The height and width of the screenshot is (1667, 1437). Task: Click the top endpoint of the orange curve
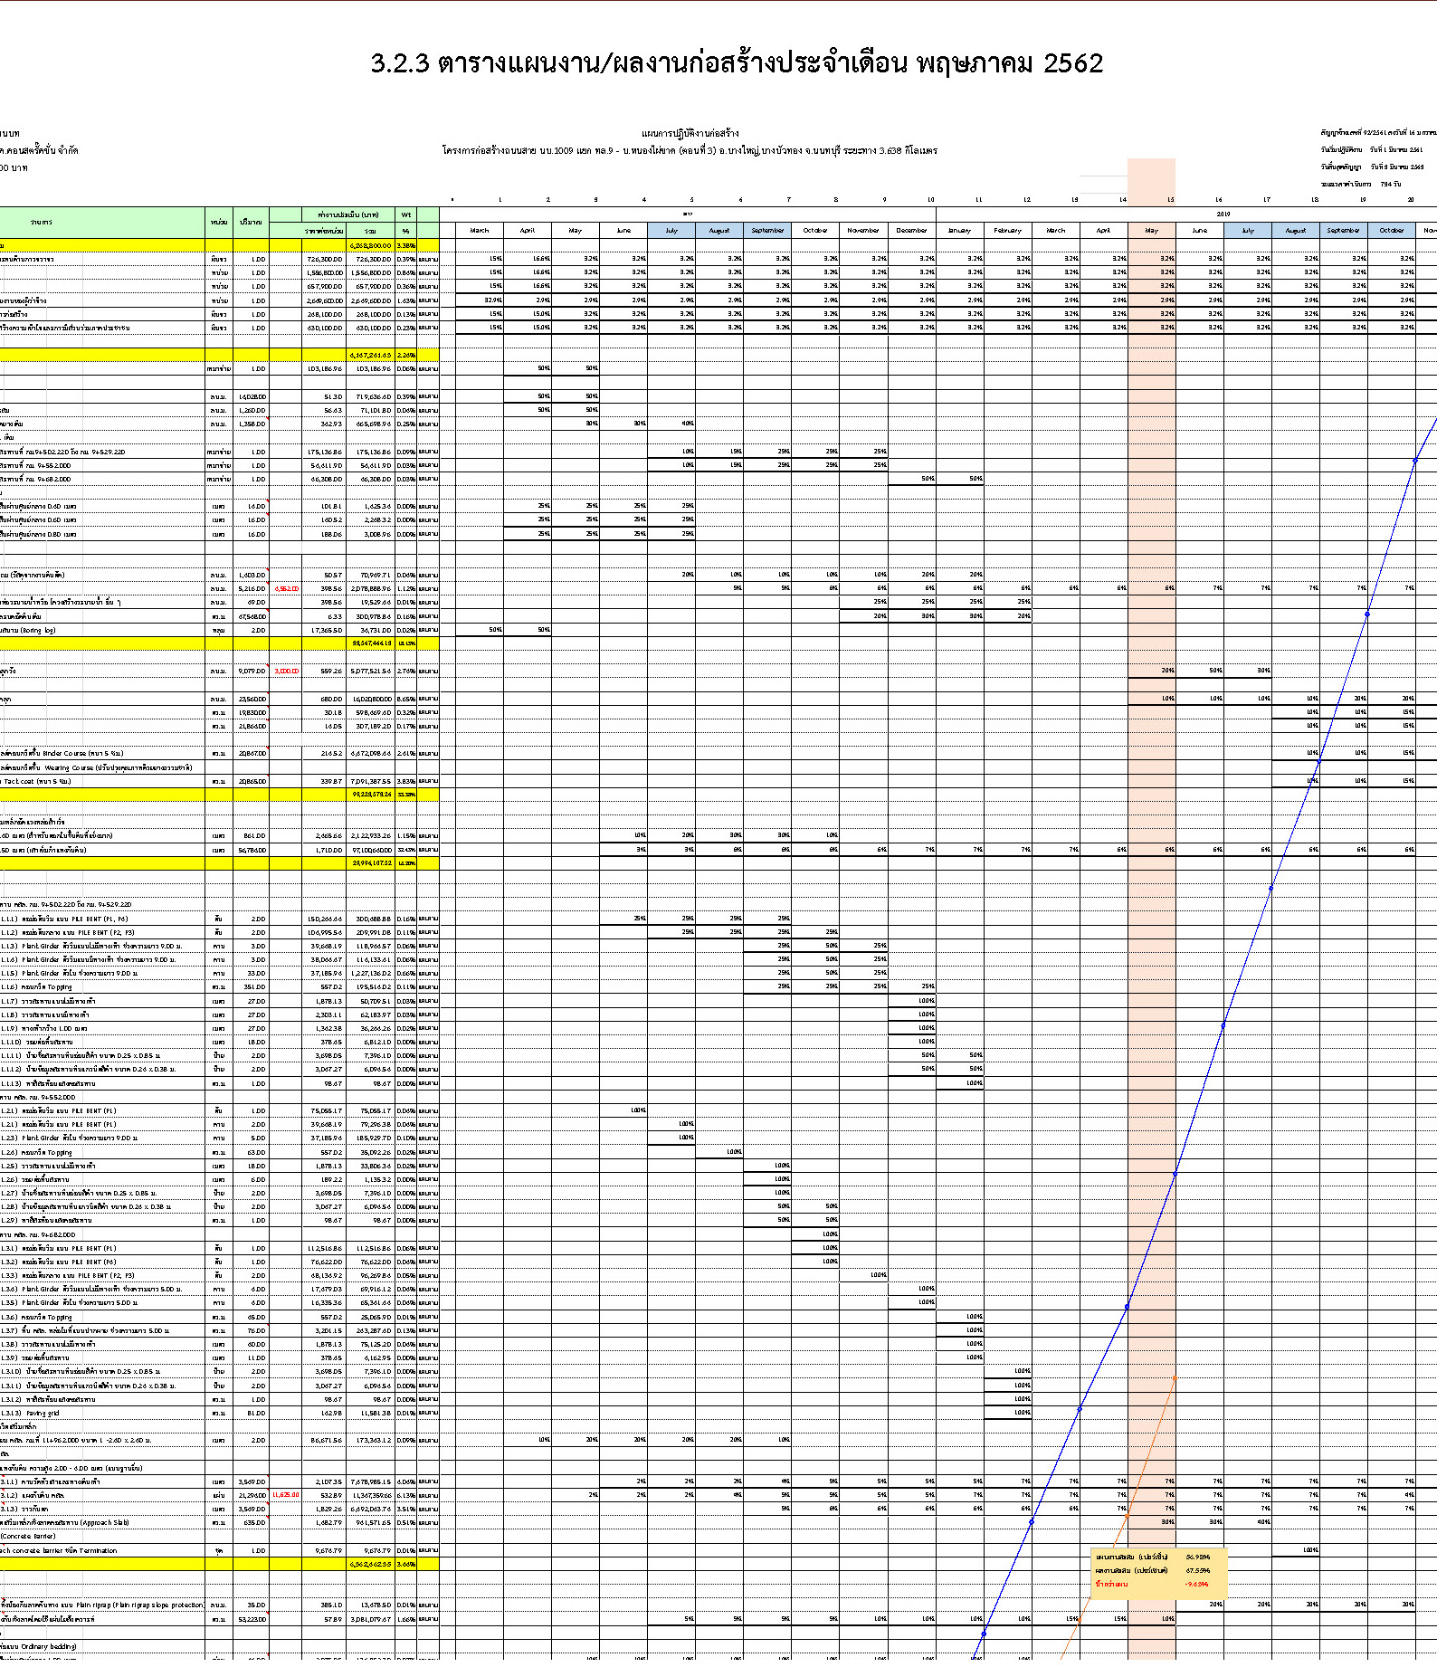pyautogui.click(x=1175, y=1378)
